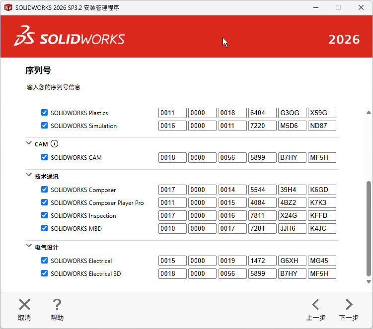The width and height of the screenshot is (373, 329).
Task: Uncheck the SOLIDWORKS Simulation checkbox
Action: pos(45,125)
